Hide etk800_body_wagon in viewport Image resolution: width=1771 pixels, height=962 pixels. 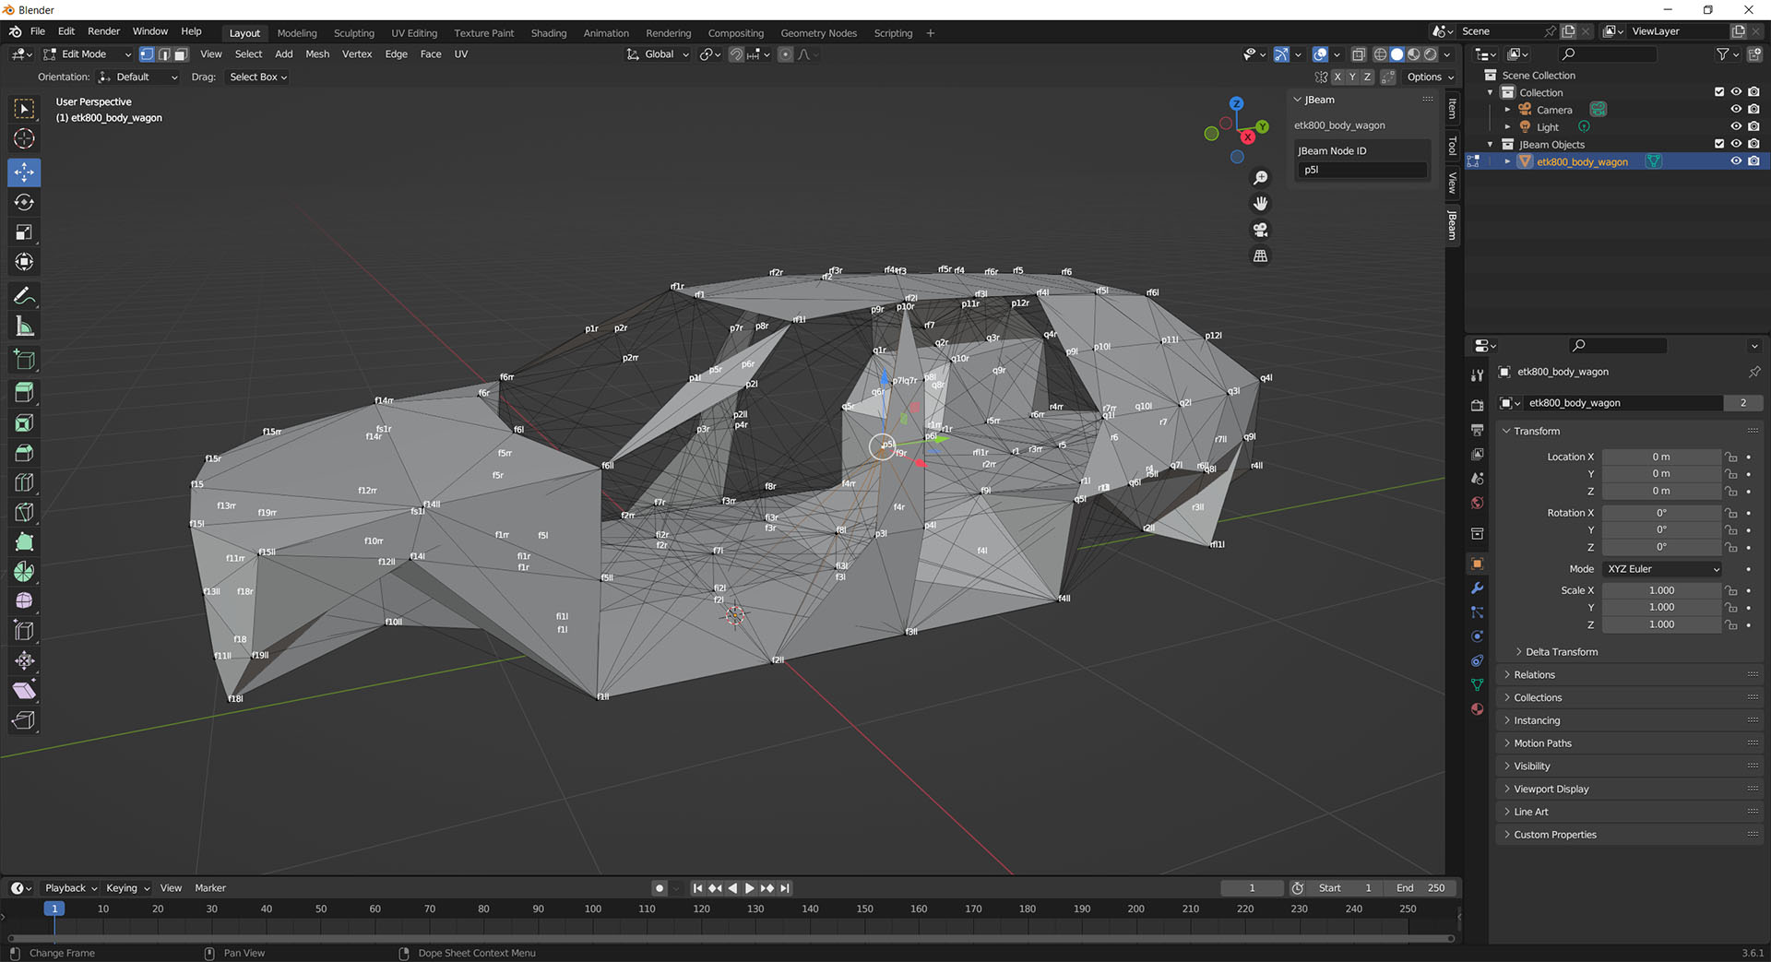[x=1736, y=161]
